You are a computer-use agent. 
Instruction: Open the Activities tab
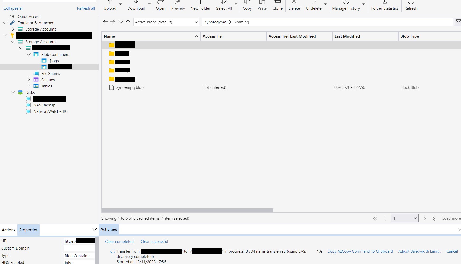click(109, 229)
